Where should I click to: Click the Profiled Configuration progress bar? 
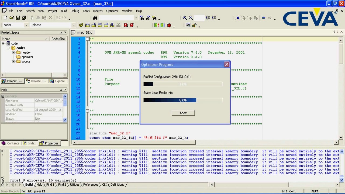(183, 84)
